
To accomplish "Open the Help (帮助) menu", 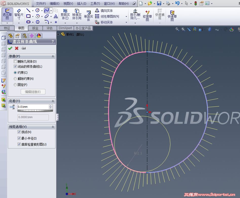I will coord(123,3).
